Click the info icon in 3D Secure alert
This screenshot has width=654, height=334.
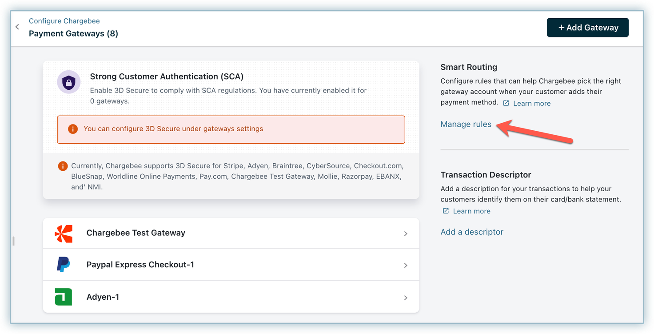[x=73, y=129]
